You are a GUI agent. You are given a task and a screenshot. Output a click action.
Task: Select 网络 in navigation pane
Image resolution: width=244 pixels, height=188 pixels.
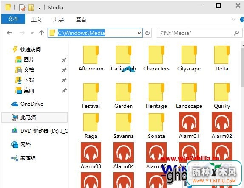[x=21, y=145]
